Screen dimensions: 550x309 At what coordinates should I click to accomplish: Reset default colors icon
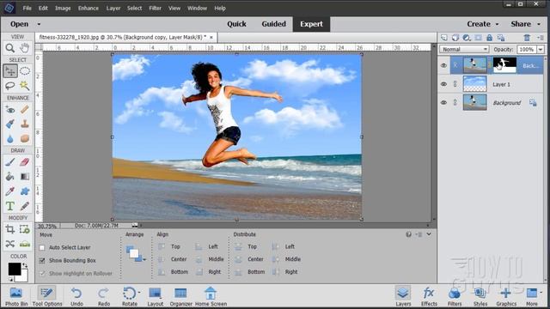coord(11,279)
